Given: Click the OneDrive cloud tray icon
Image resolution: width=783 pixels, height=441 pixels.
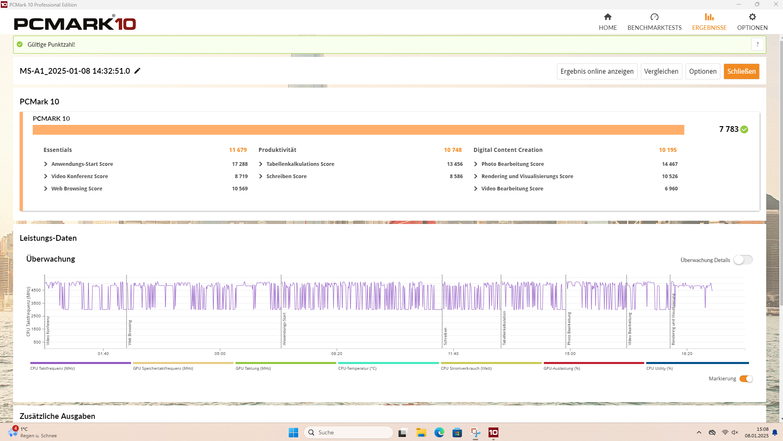Looking at the screenshot, I should tap(712, 432).
